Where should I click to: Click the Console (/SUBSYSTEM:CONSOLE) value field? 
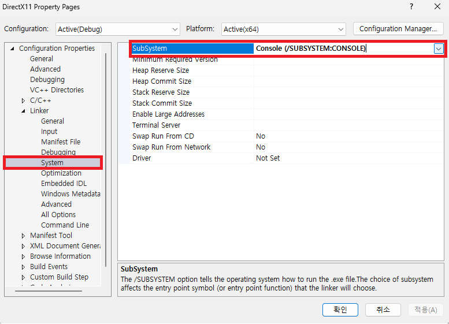point(344,49)
